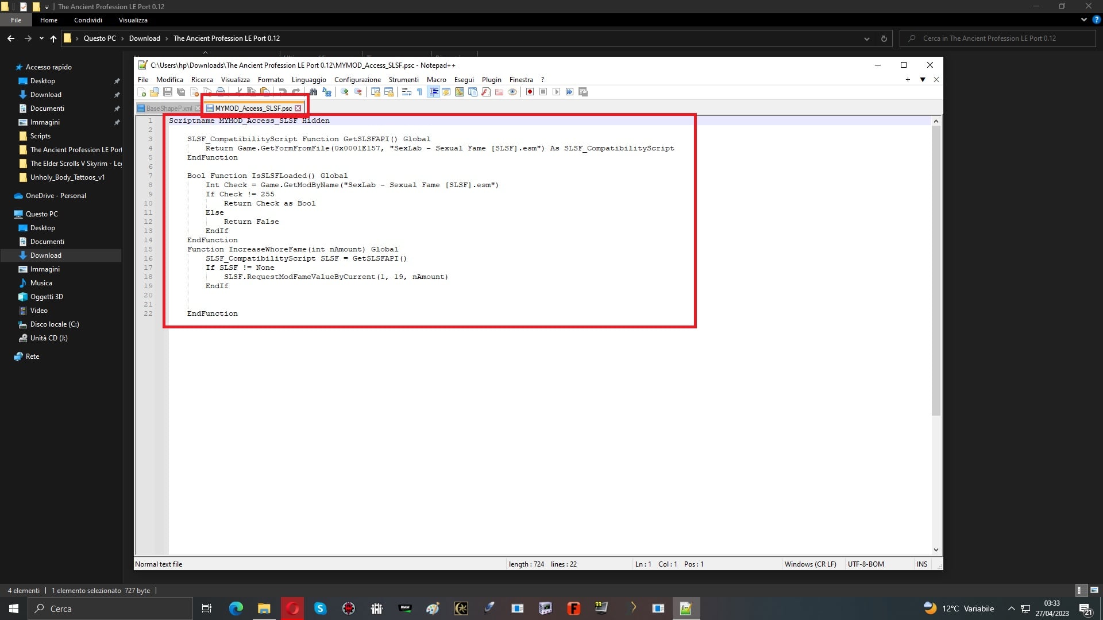Select Musica under Questo PC

click(41, 283)
